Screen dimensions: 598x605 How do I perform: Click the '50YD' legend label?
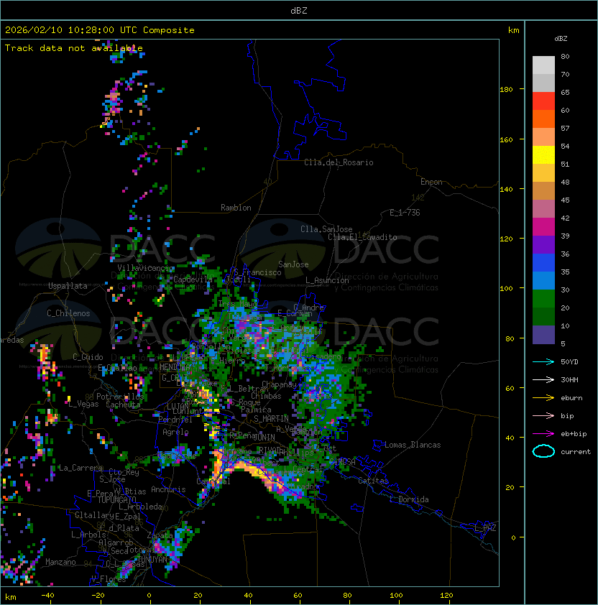point(569,362)
